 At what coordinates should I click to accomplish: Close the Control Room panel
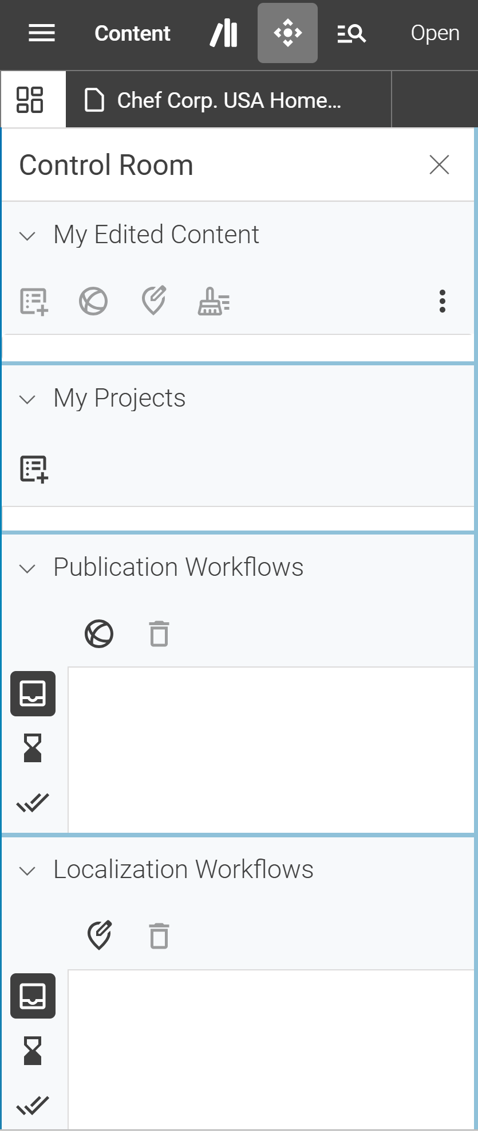(x=439, y=165)
